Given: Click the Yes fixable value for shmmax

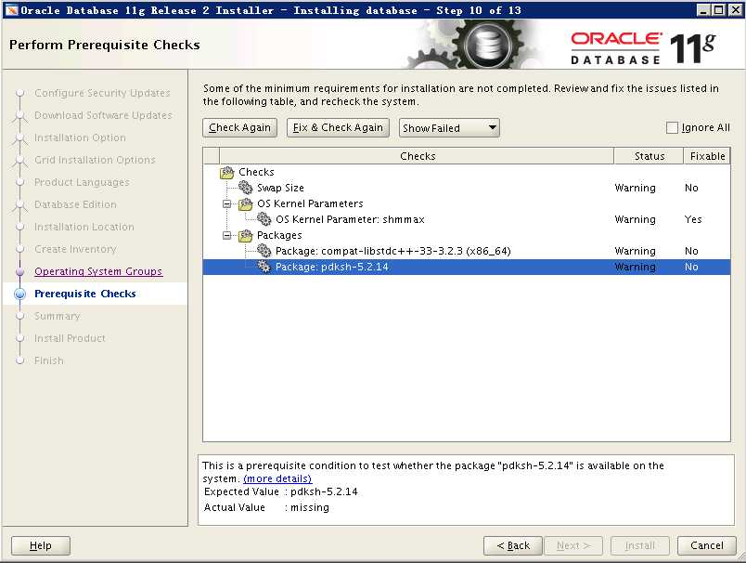Looking at the screenshot, I should [693, 219].
